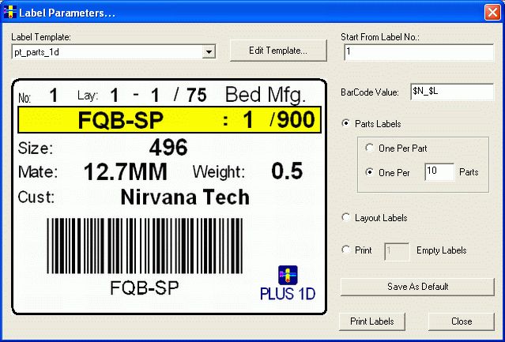Click the 'FQB-SP' caption under the barcode
The height and width of the screenshot is (342, 505).
(145, 288)
